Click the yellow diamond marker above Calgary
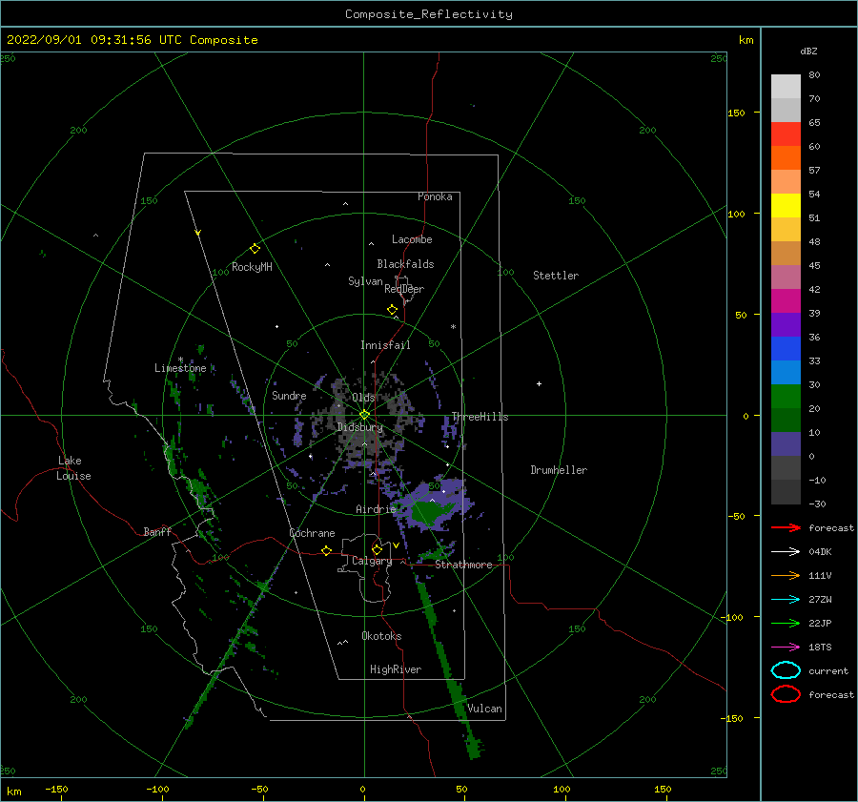 [377, 549]
